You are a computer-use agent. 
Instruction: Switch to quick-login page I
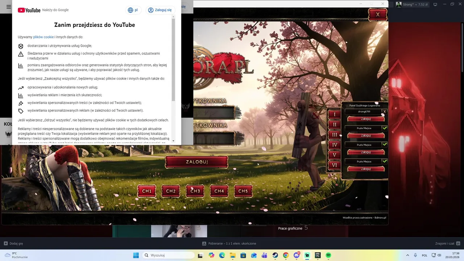tap(335, 114)
